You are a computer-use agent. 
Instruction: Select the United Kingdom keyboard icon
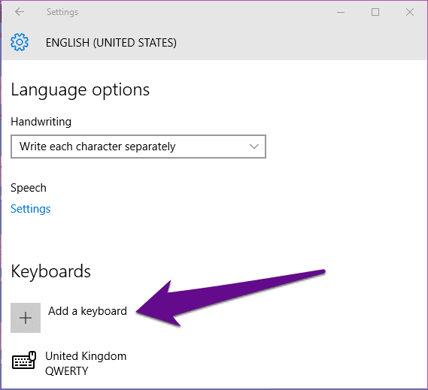click(x=24, y=360)
